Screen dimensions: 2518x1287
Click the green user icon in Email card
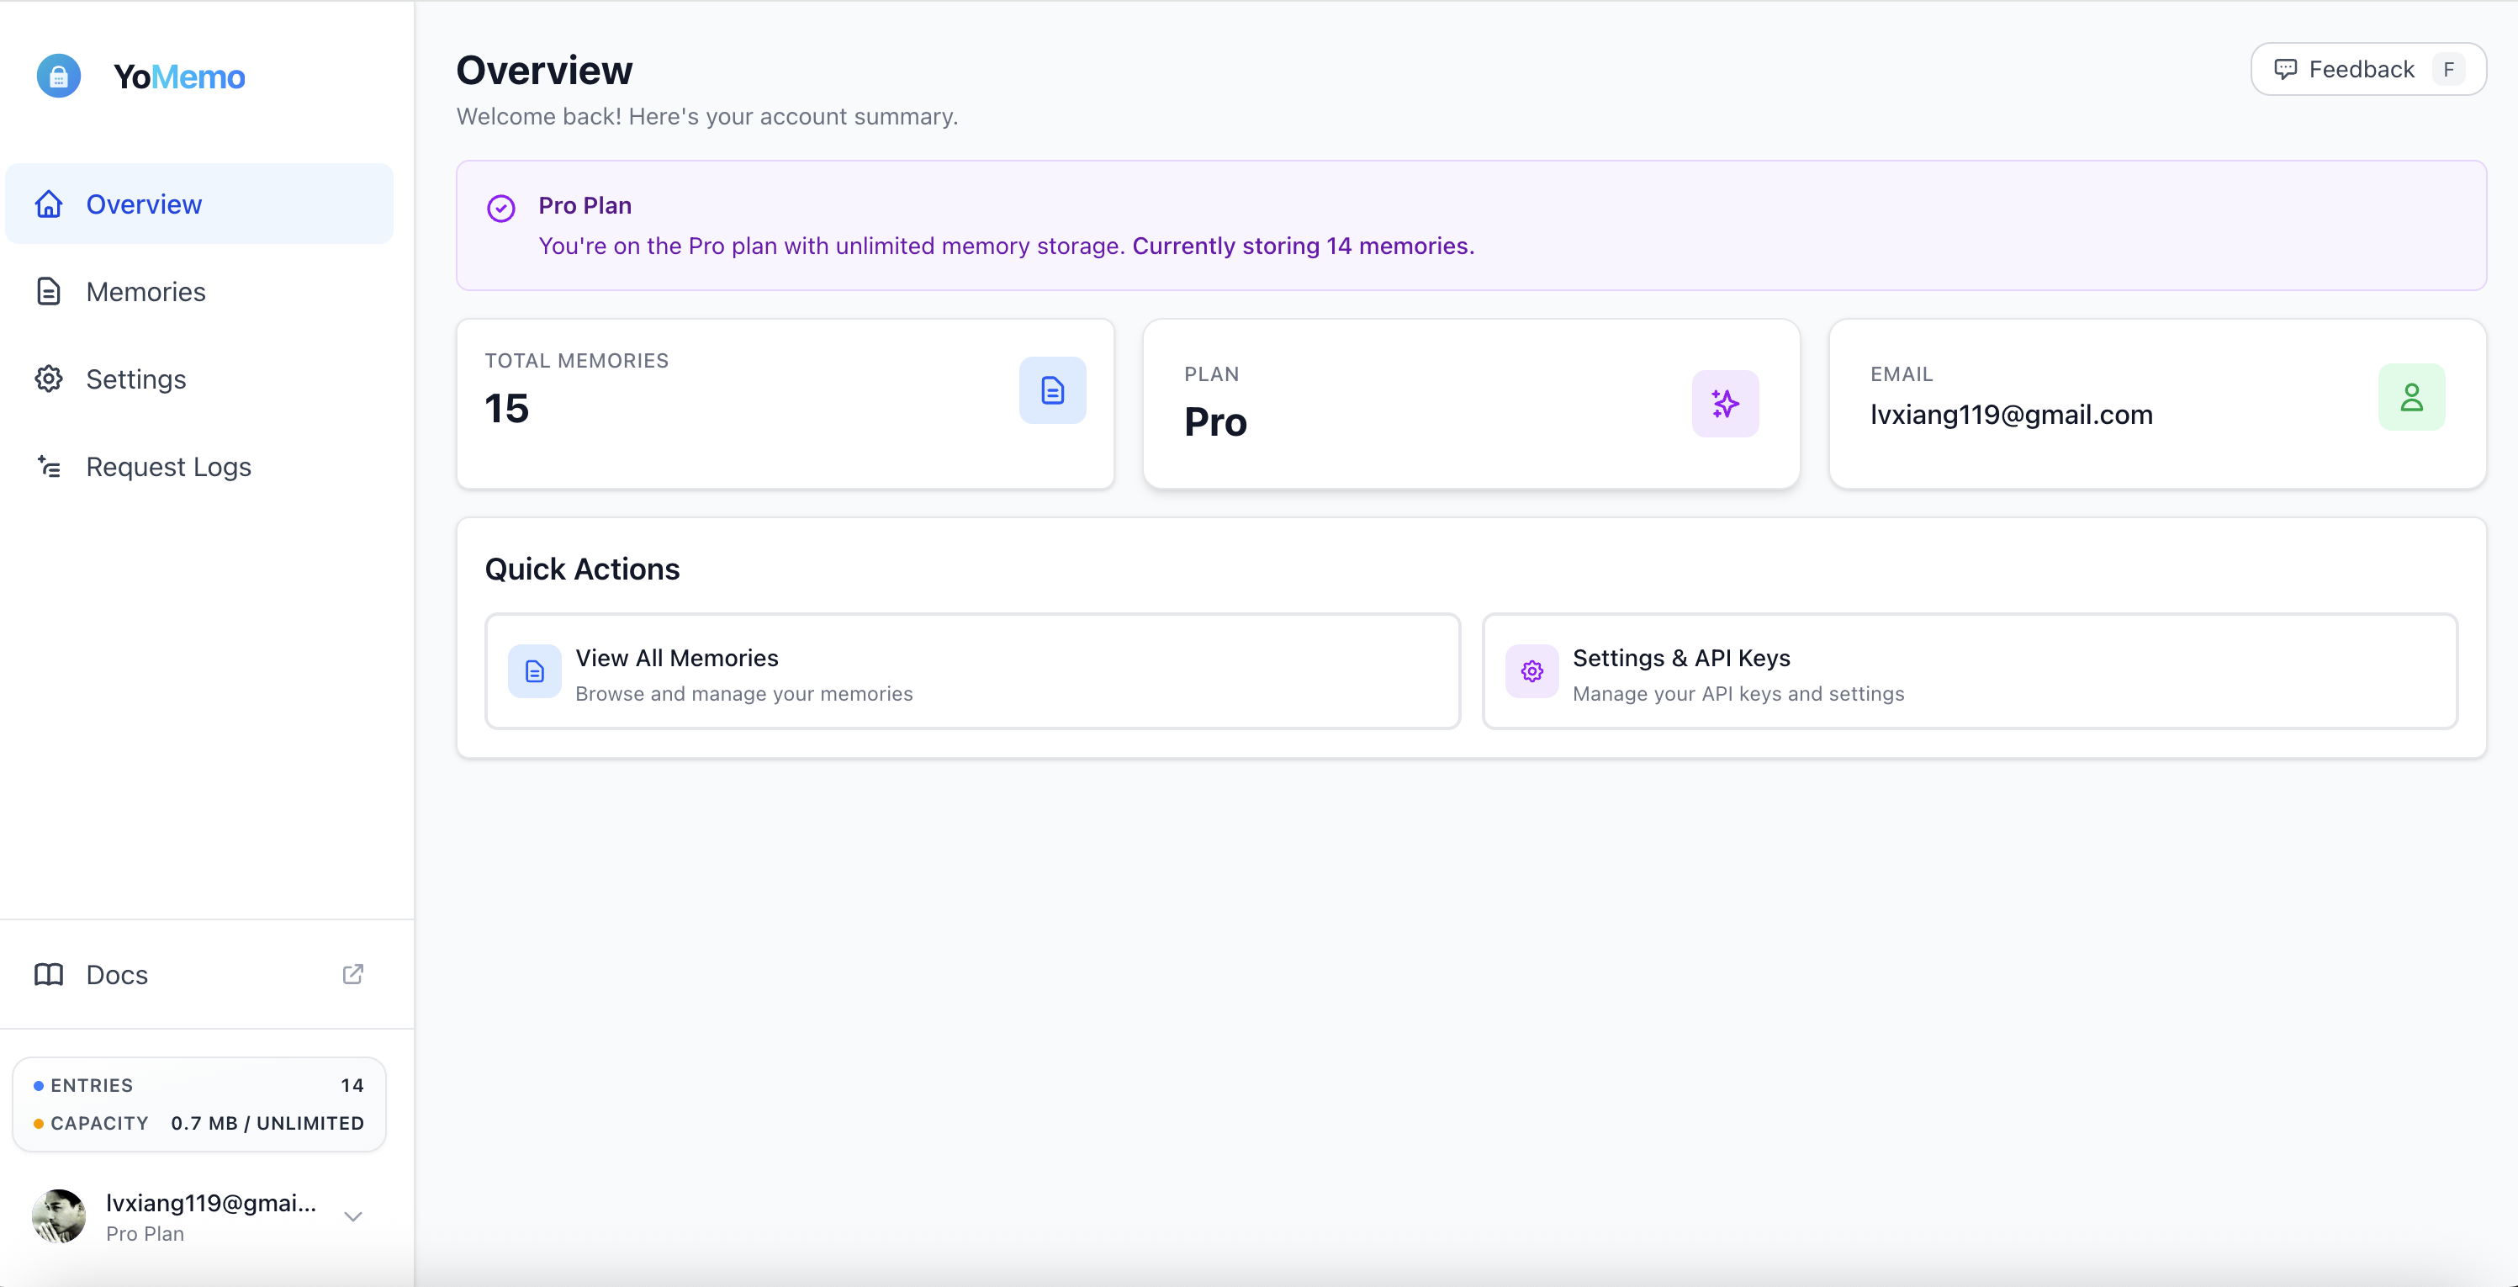[2411, 397]
